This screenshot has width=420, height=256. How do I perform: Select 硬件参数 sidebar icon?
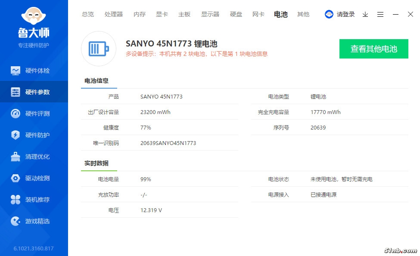[16, 92]
